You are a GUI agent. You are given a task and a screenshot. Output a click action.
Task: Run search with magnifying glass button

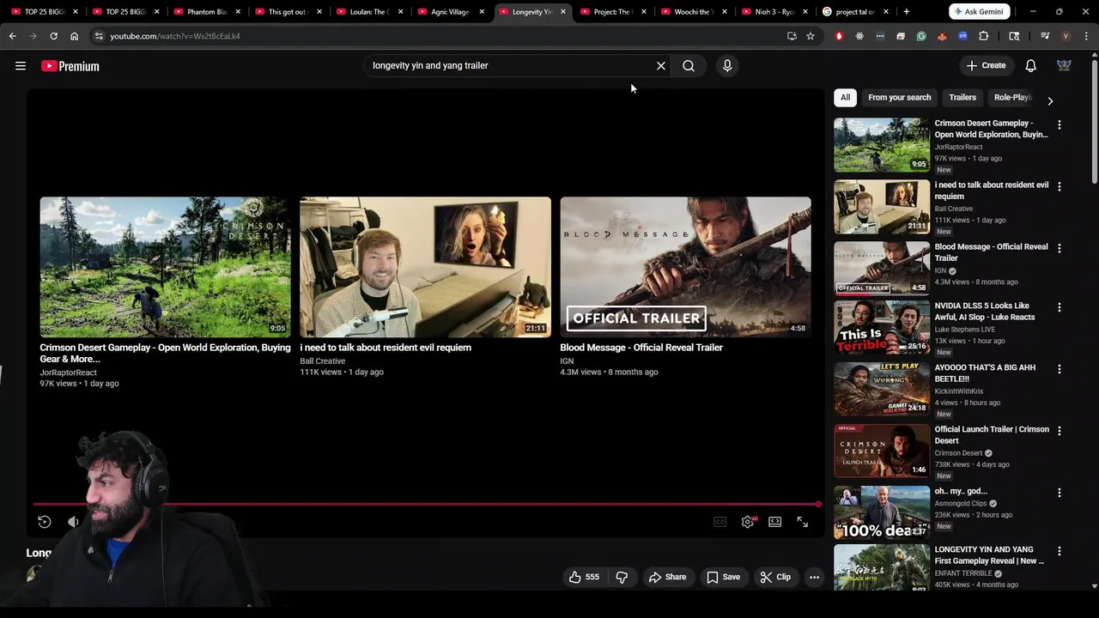(x=689, y=66)
